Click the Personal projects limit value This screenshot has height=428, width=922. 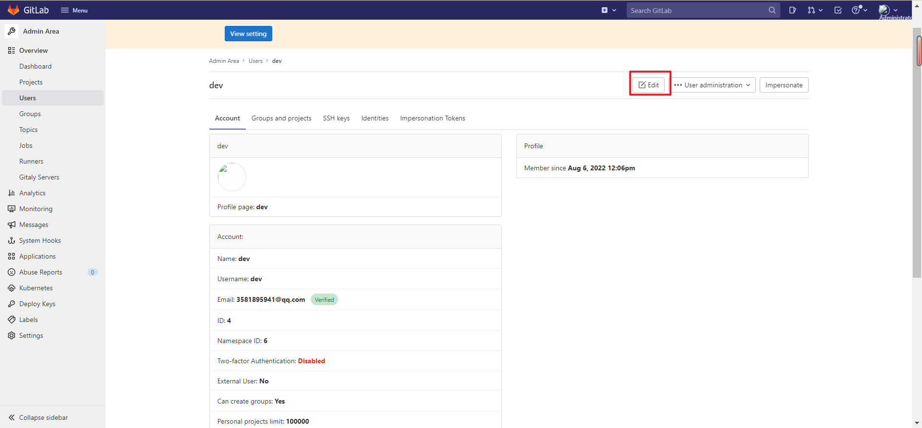(298, 421)
